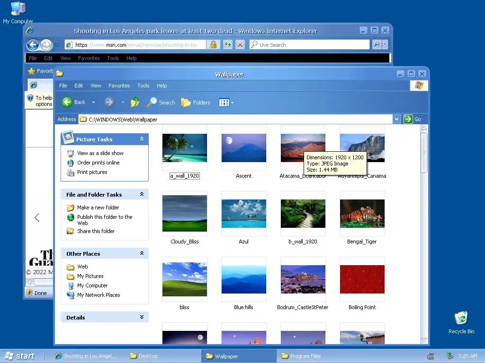Collapse the Other Places panel
This screenshot has width=485, height=363.
pos(142,253)
